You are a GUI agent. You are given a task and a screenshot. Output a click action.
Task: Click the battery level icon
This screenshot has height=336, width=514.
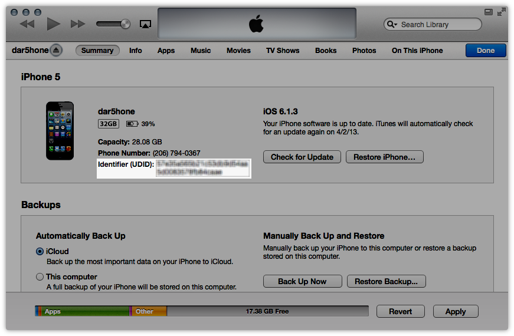[x=132, y=124]
